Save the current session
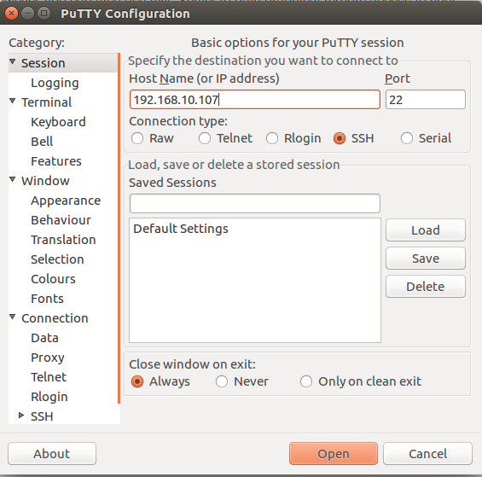482x477 pixels. (x=426, y=259)
